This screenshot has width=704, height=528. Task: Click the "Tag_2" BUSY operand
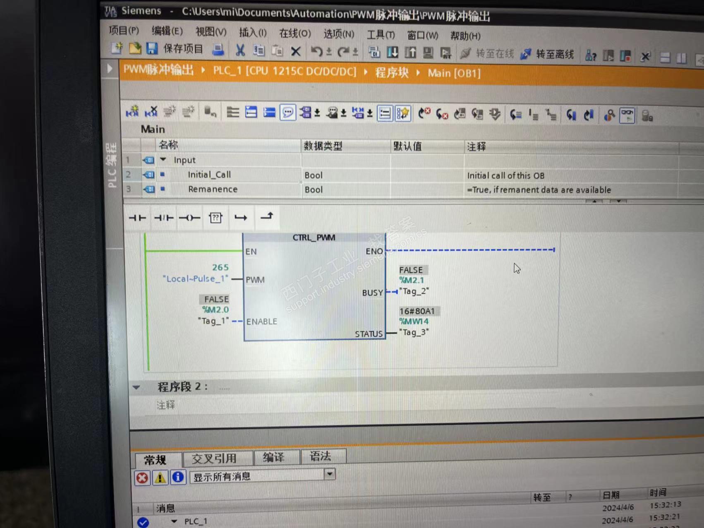pyautogui.click(x=414, y=291)
